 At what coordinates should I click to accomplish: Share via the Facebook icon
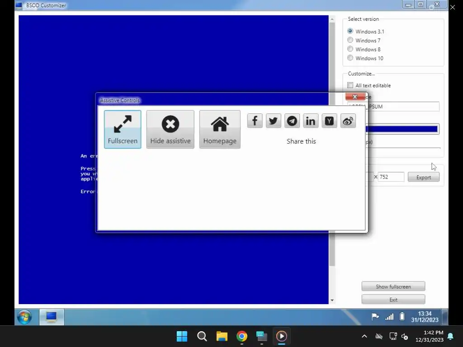coord(255,121)
